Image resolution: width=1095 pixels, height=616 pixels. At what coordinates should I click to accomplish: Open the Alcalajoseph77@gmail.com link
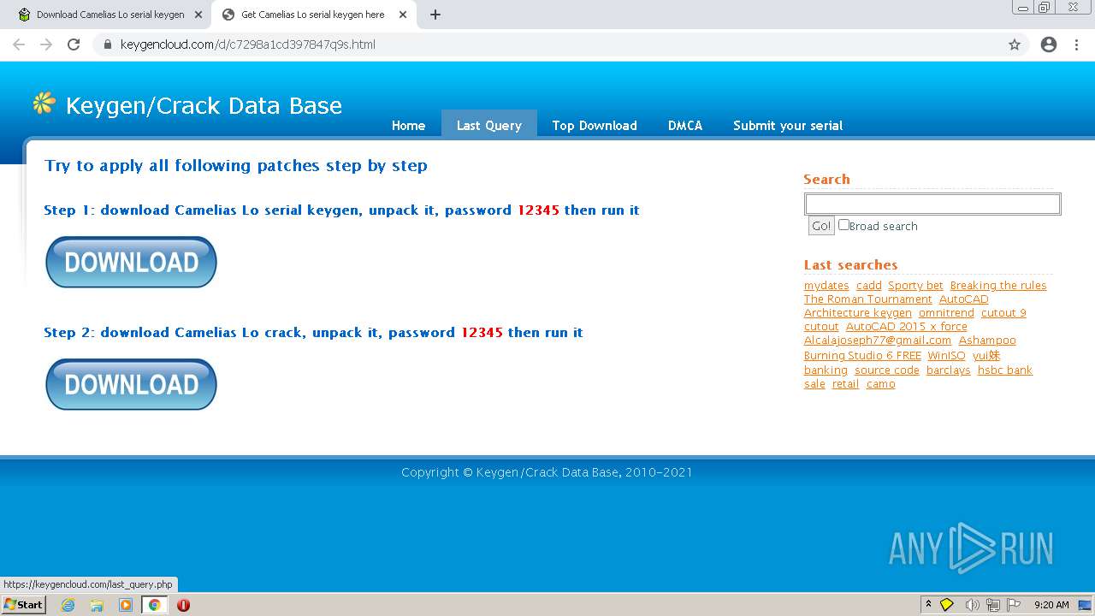point(878,341)
